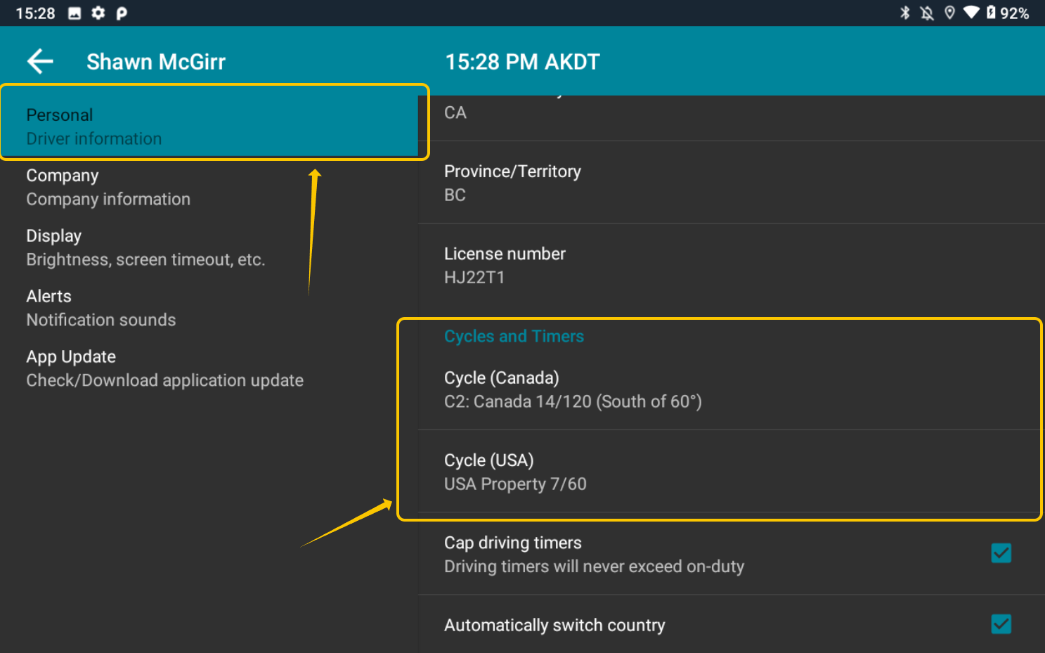Select the Personal driver information menu
Screen dimensions: 1045x653
209,126
